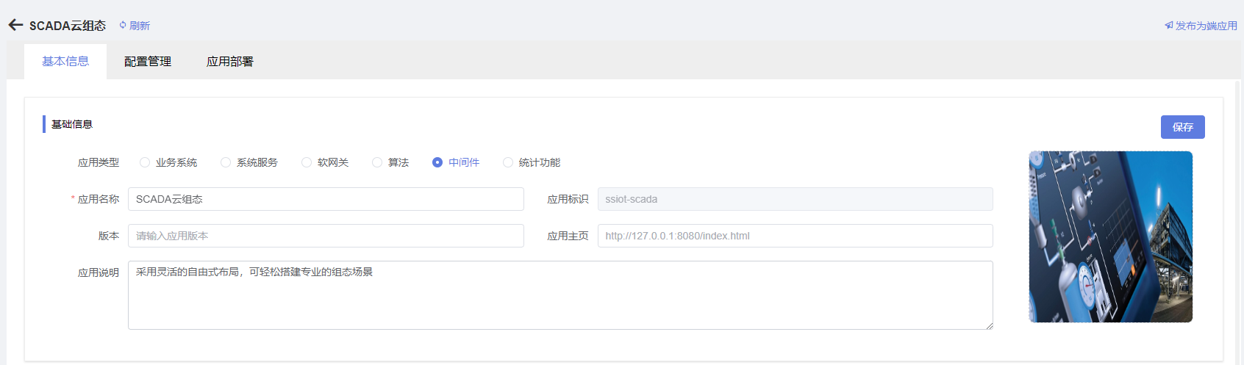Click the 应用名称 input field
Image resolution: width=1244 pixels, height=365 pixels.
point(326,199)
